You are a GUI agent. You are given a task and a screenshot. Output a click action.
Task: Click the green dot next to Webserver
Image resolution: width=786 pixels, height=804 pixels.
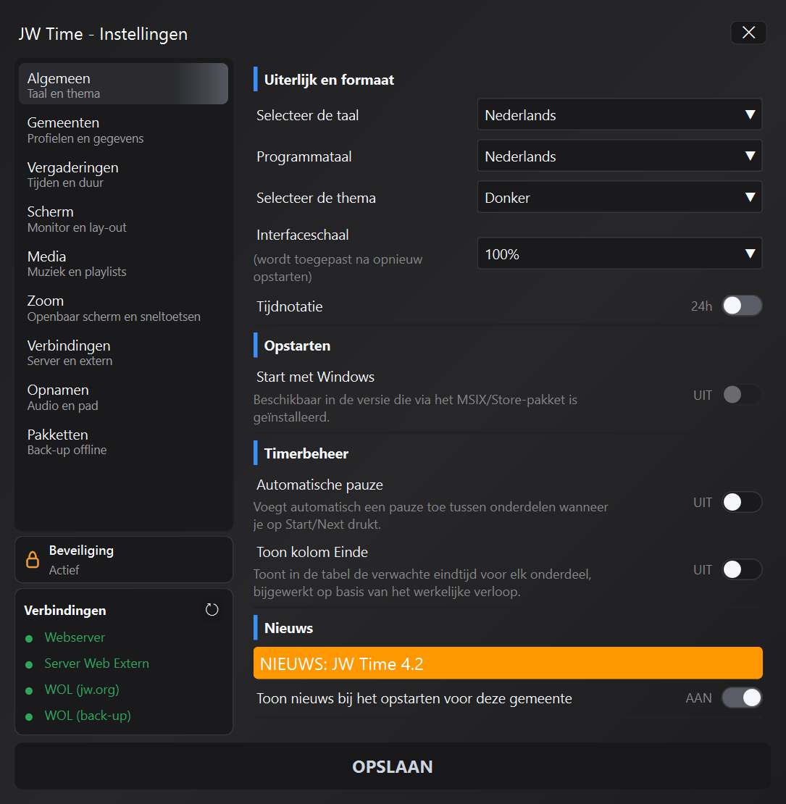pyautogui.click(x=29, y=638)
